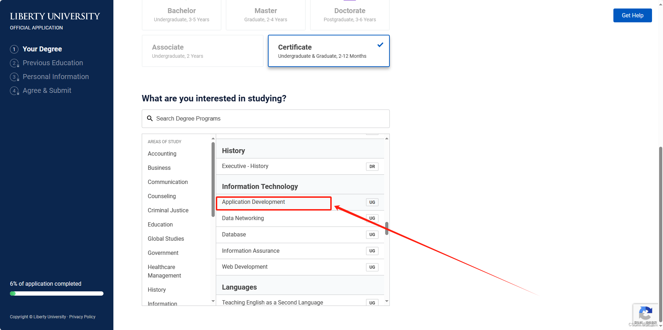Select the Doctorate degree card
This screenshot has width=663, height=330.
click(x=350, y=15)
